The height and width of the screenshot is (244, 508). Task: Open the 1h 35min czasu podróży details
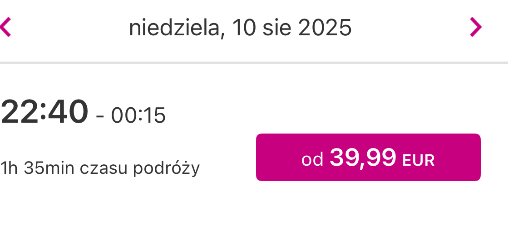click(100, 168)
